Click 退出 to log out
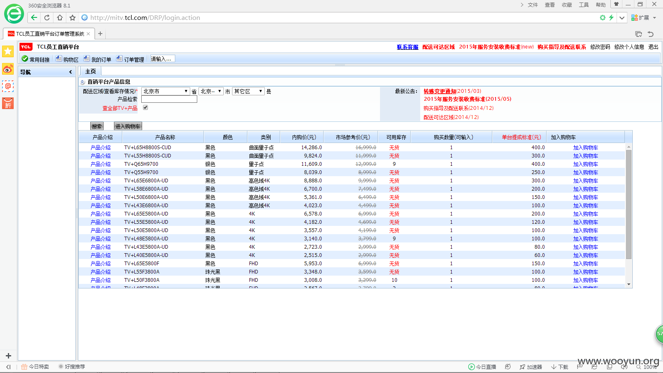The width and height of the screenshot is (663, 373). click(653, 47)
